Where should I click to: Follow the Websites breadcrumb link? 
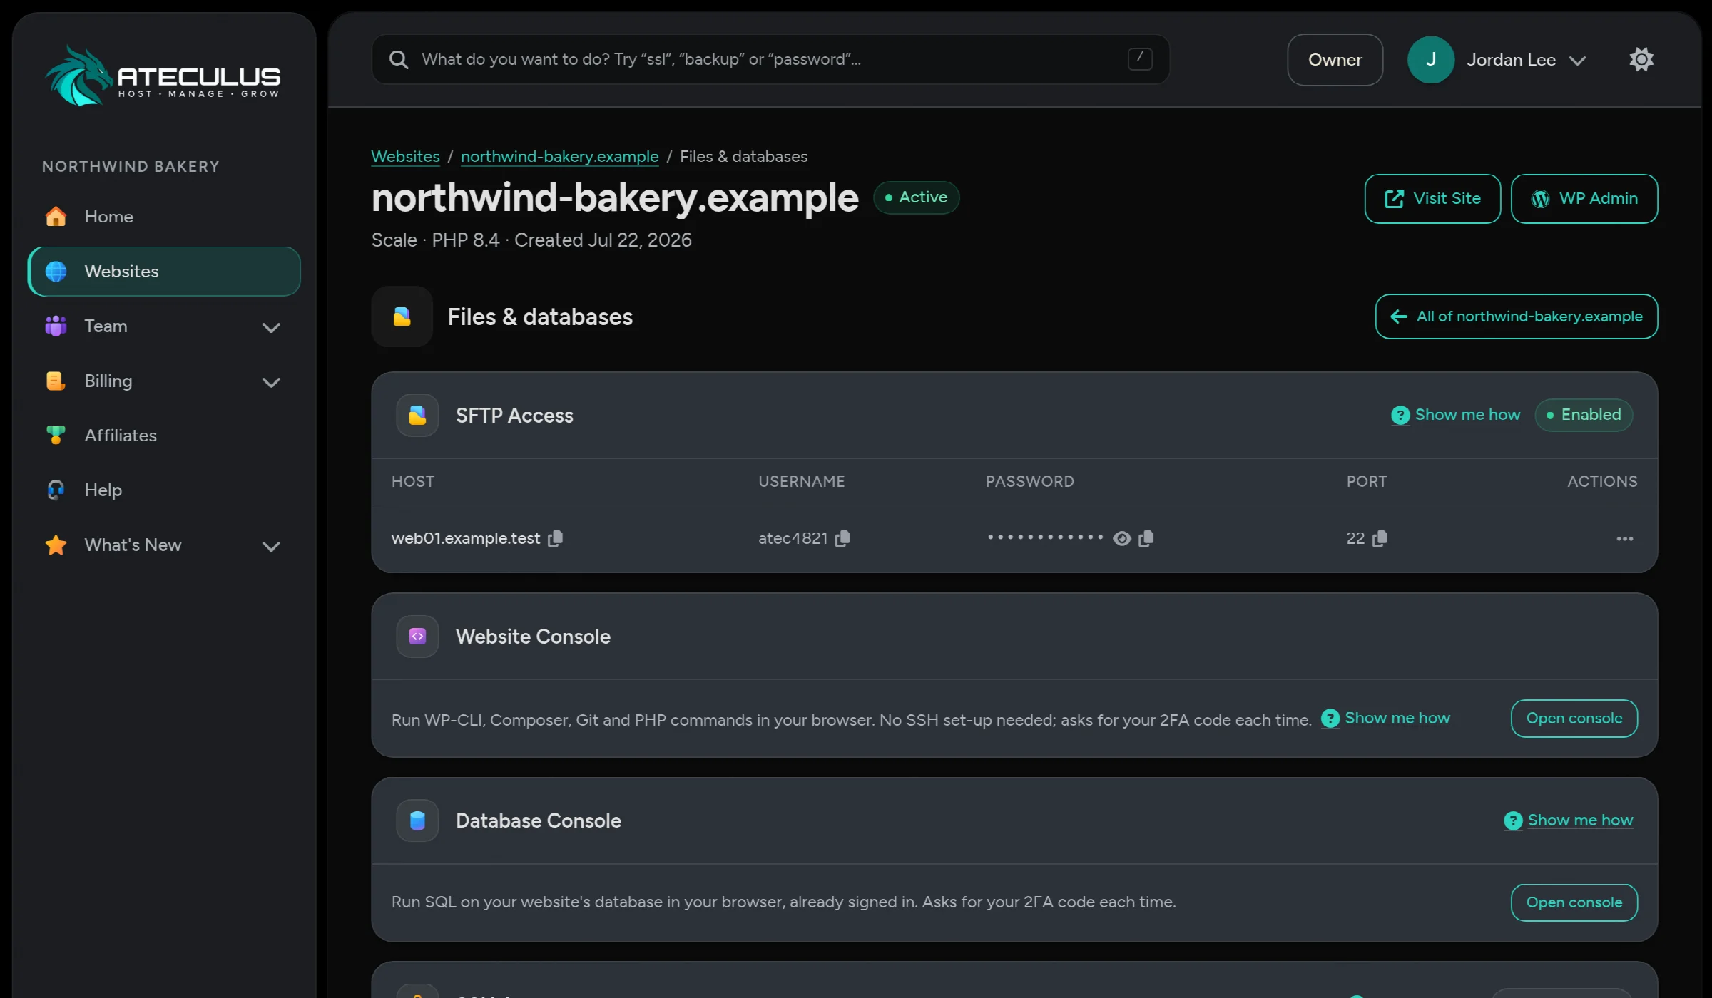[405, 156]
